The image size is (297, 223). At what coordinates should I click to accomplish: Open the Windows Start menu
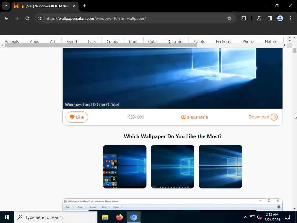point(7,217)
